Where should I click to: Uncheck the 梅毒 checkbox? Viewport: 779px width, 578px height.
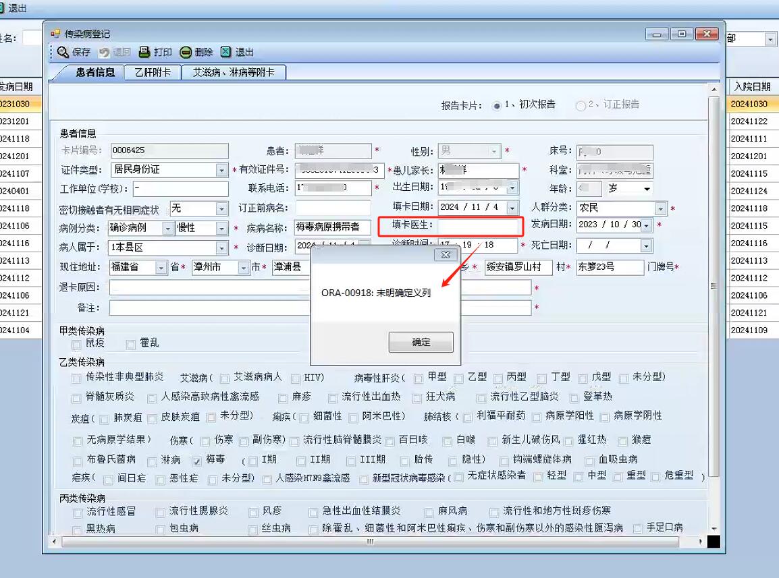(x=196, y=461)
